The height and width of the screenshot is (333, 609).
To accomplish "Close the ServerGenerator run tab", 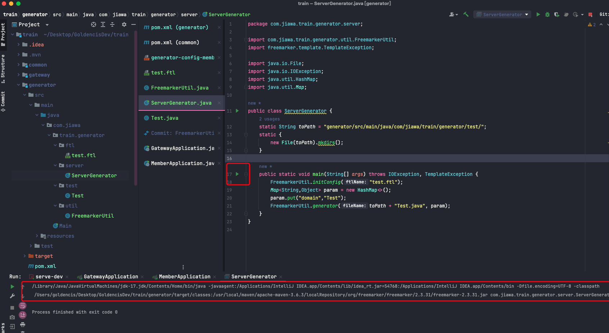I will [281, 277].
